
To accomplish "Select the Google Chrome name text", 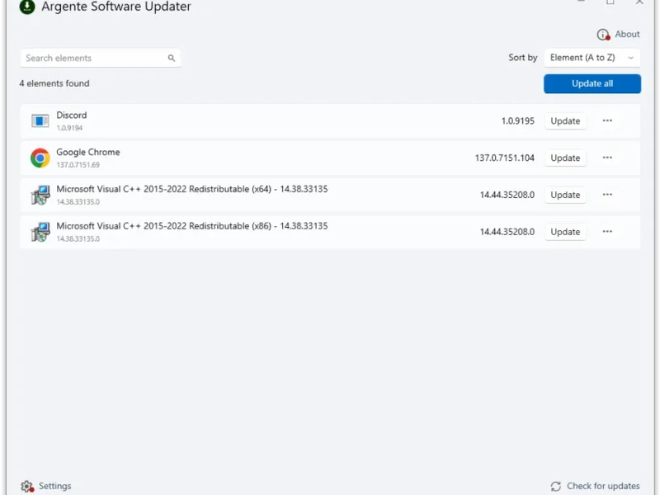I will (88, 153).
